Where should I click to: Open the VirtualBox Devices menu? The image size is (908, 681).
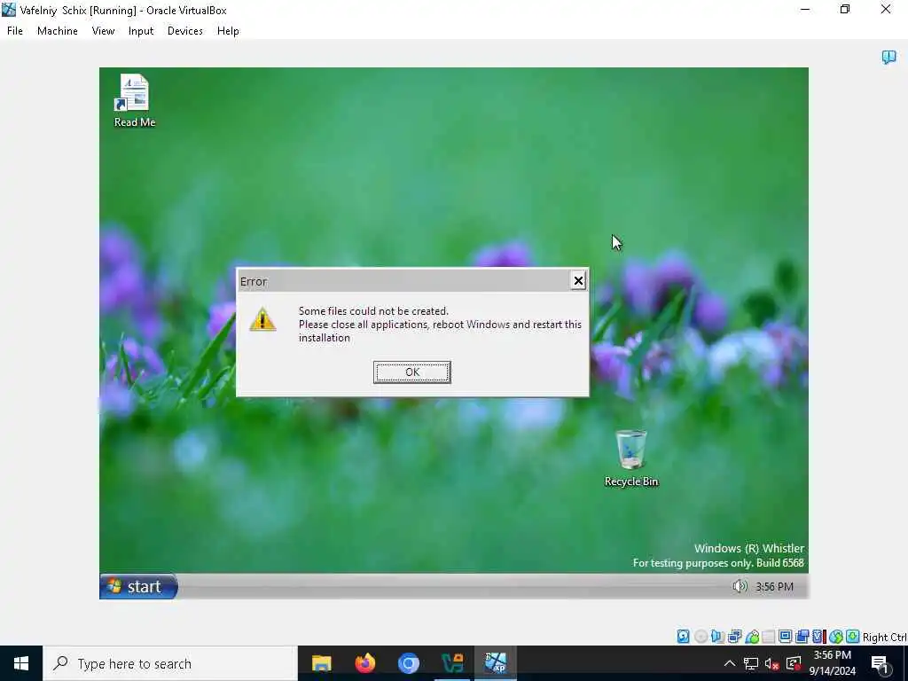point(184,31)
